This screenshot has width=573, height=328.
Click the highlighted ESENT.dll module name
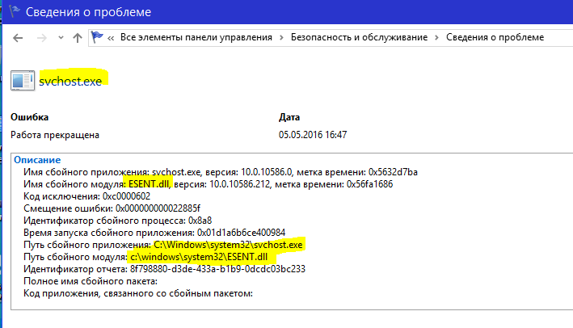point(149,184)
